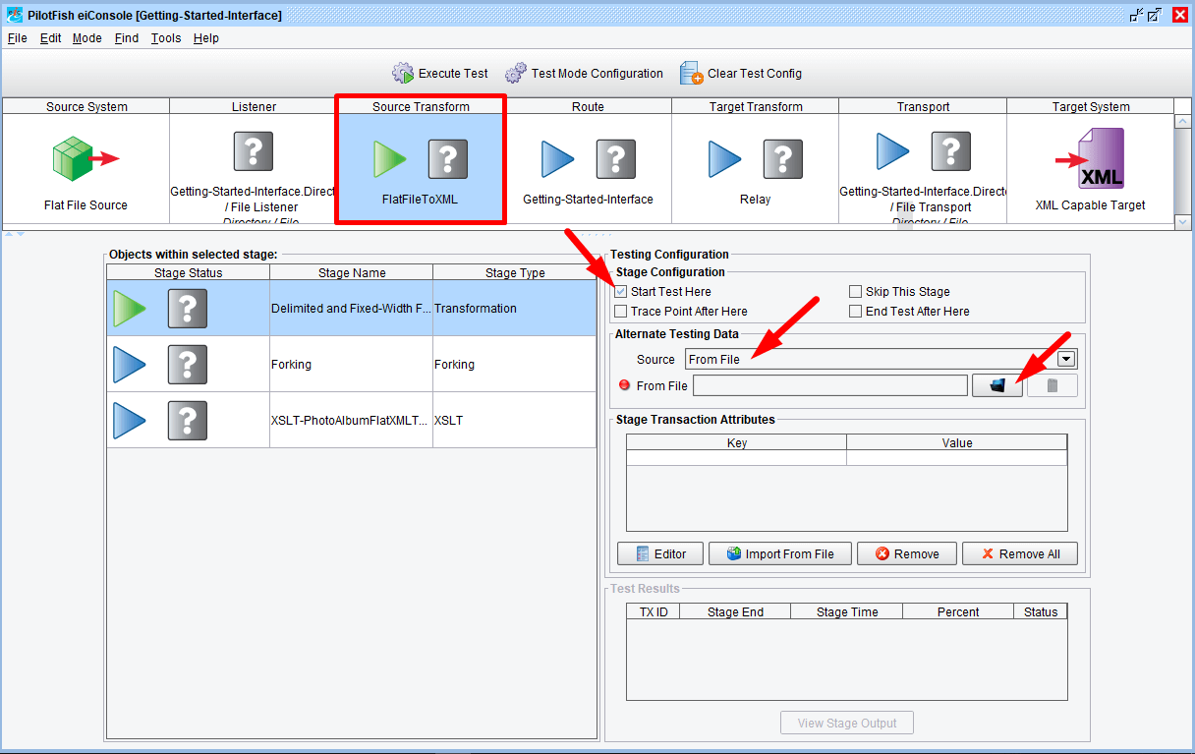Click Import From File button
This screenshot has height=754, width=1195.
click(x=779, y=553)
